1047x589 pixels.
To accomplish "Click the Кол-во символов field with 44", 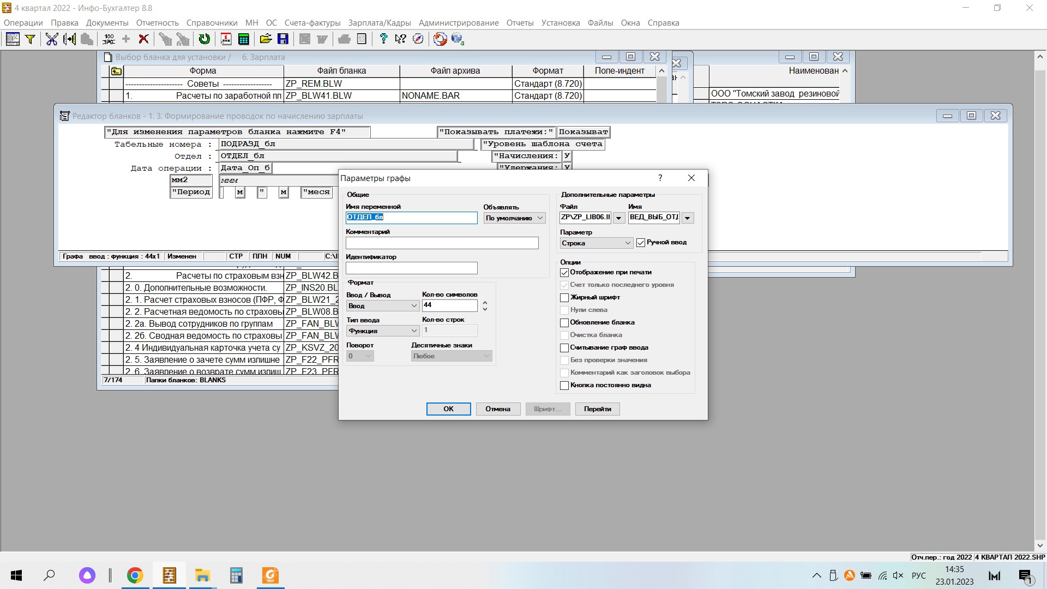I will click(450, 305).
